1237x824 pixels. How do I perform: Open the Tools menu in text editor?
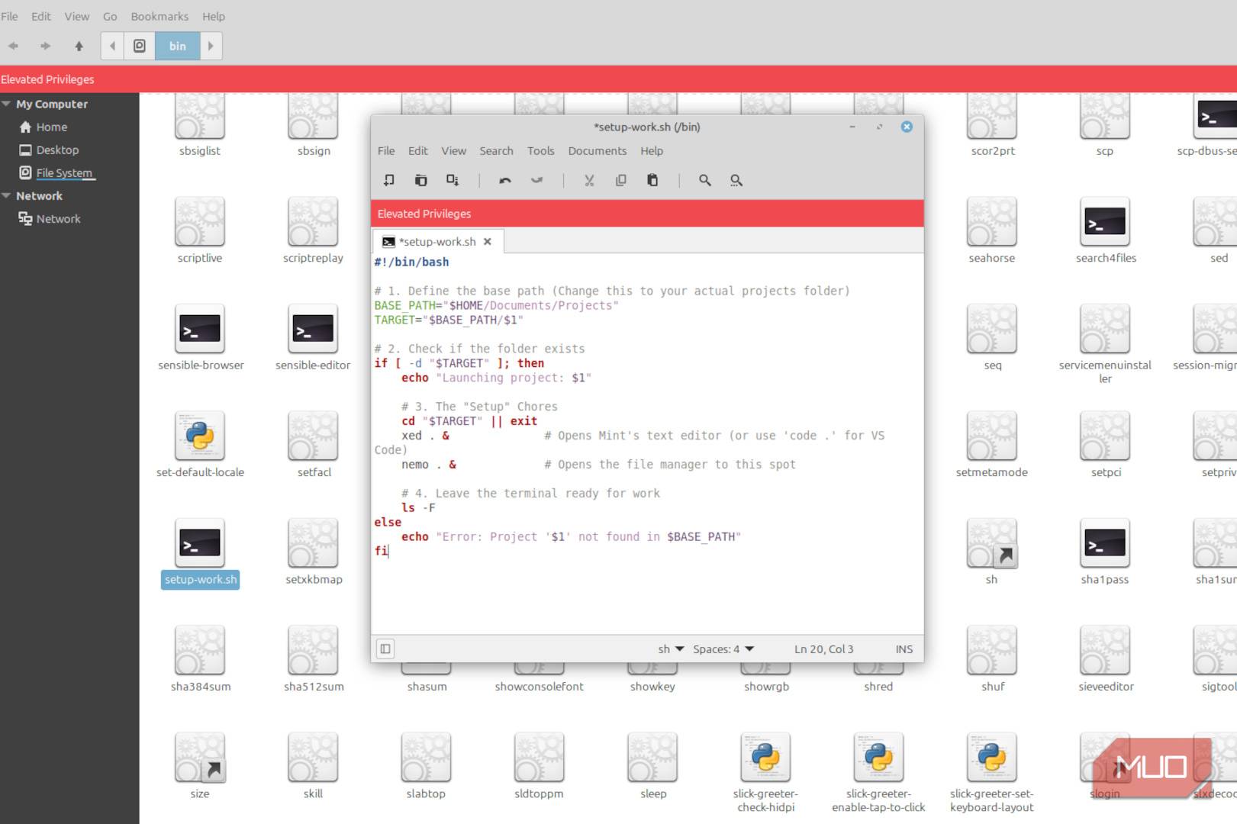click(540, 151)
